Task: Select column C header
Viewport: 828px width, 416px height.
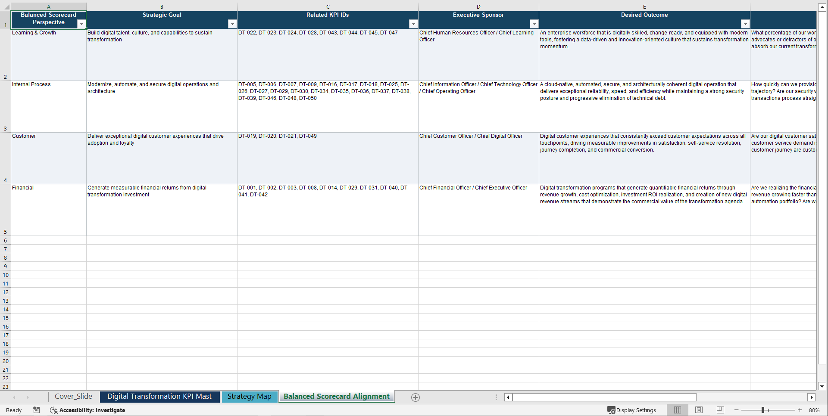Action: [328, 6]
